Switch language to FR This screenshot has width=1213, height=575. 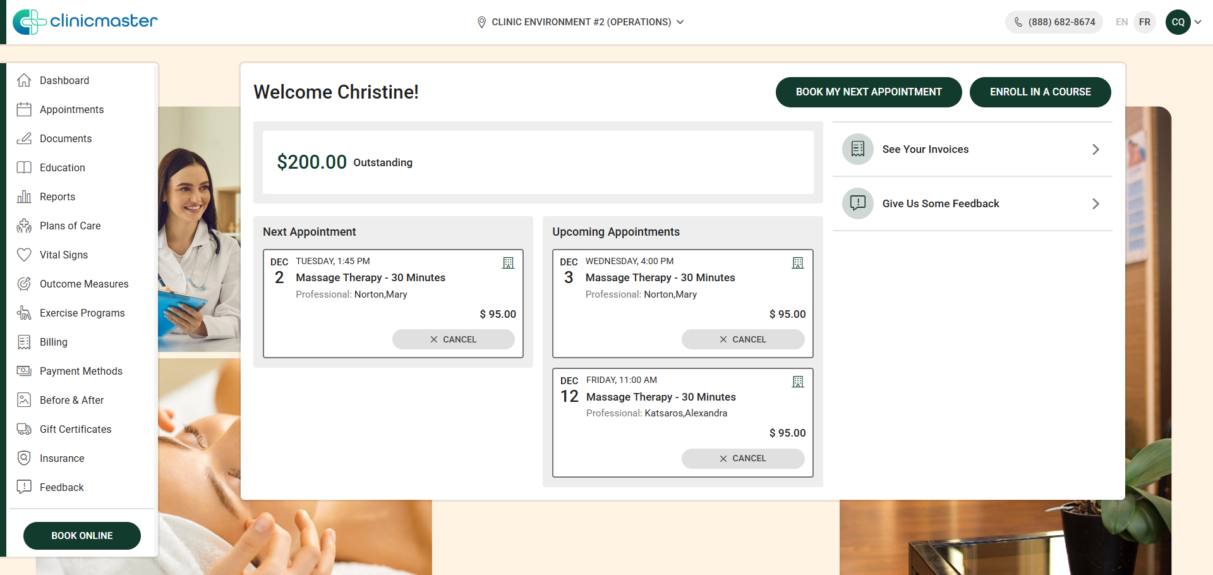tap(1144, 22)
